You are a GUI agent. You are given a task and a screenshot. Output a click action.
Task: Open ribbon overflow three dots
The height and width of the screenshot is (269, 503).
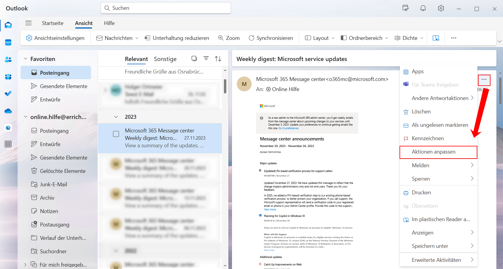pos(454,38)
